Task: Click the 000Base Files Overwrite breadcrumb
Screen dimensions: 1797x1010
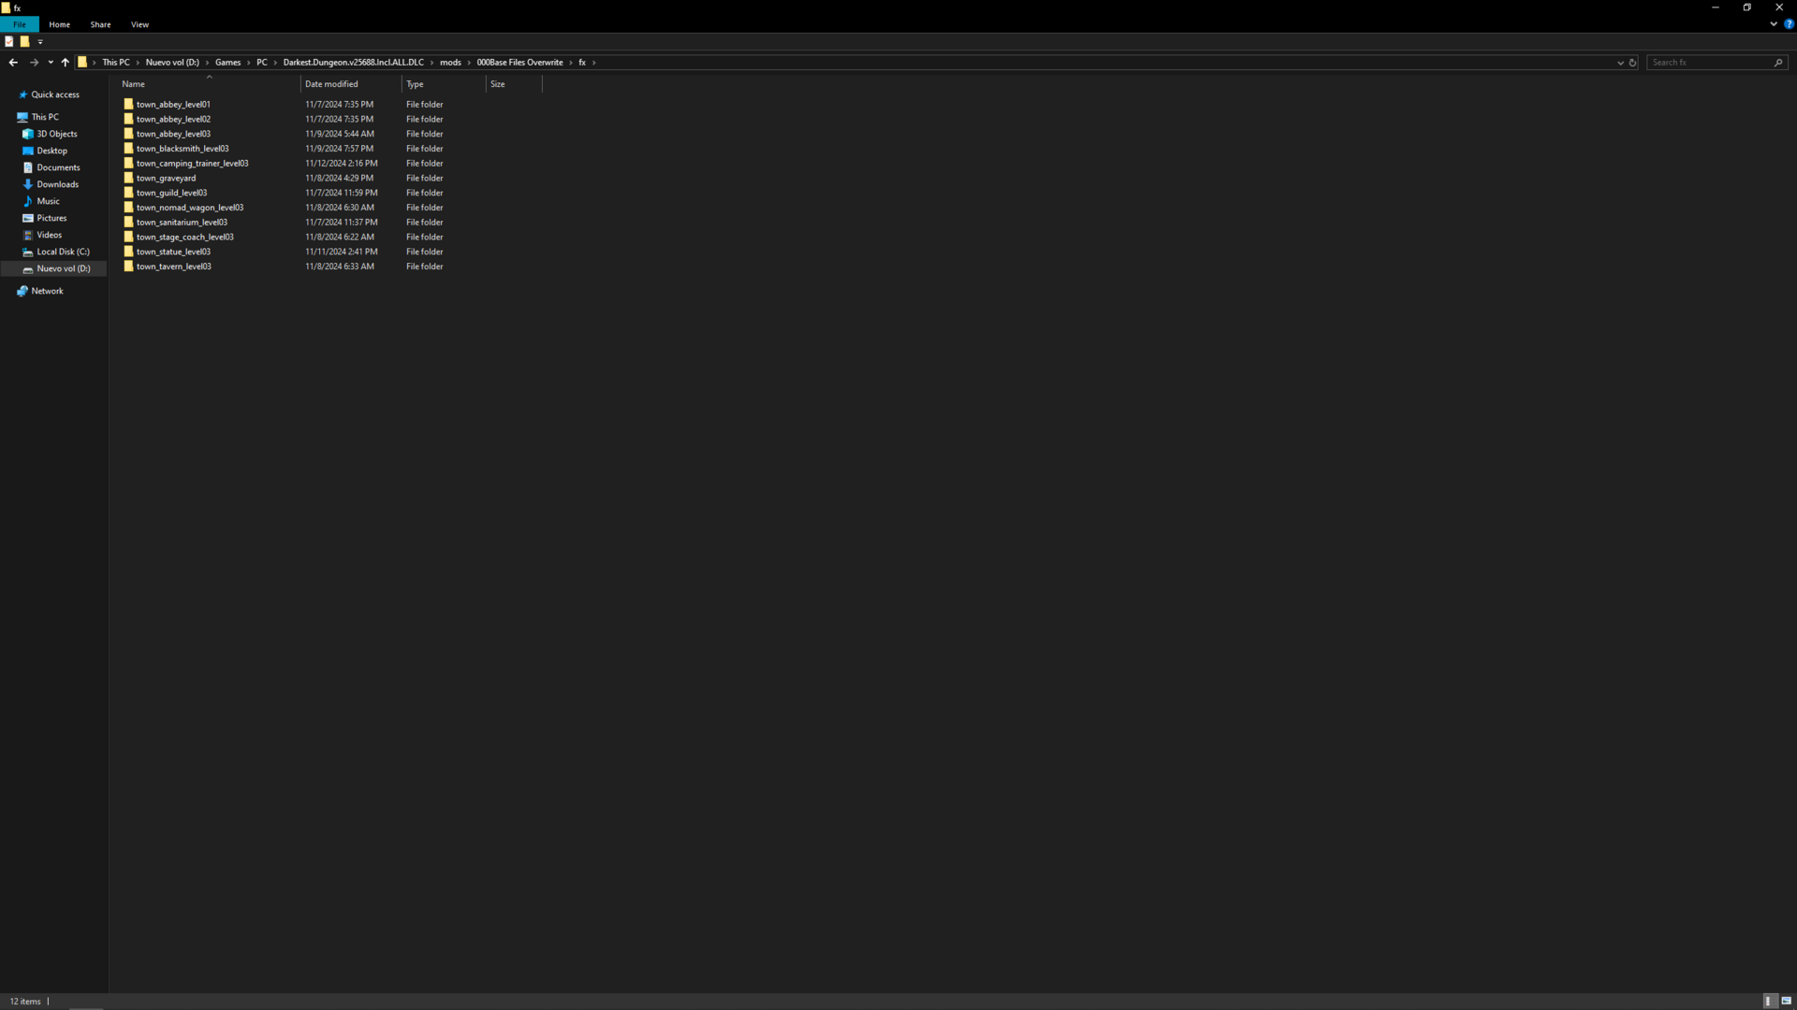Action: coord(519,63)
